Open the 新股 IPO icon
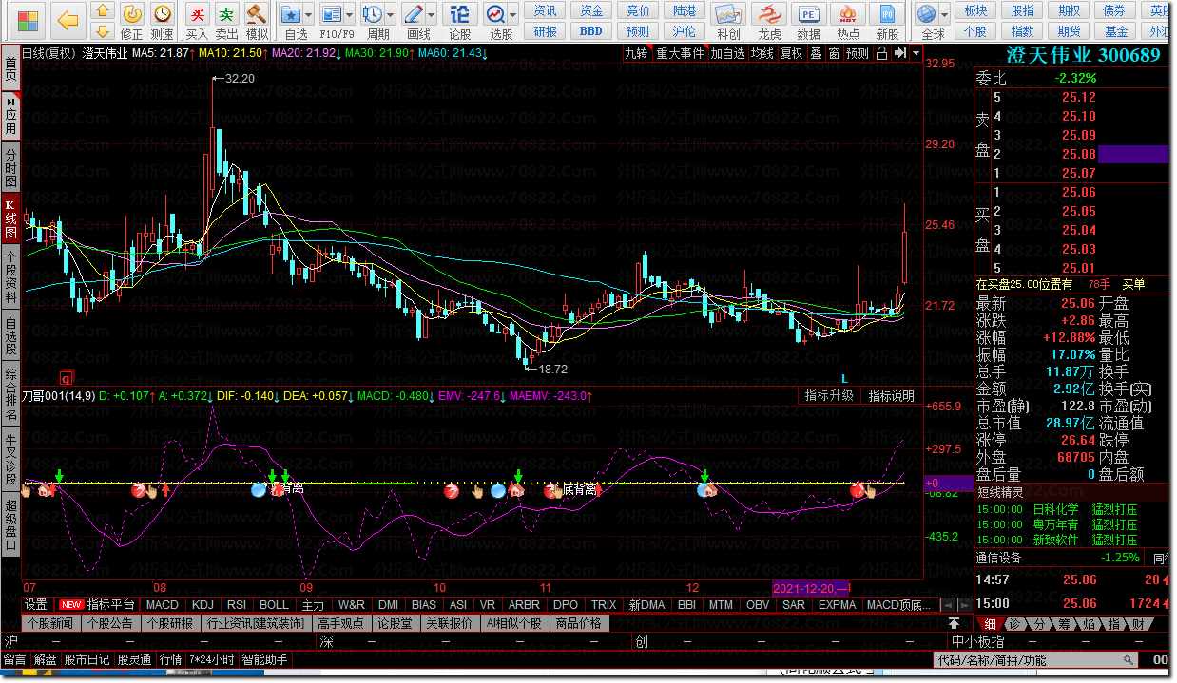Viewport: 1177px width, 683px height. (887, 14)
